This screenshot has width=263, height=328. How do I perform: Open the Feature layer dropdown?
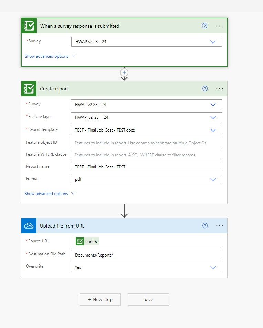point(213,117)
